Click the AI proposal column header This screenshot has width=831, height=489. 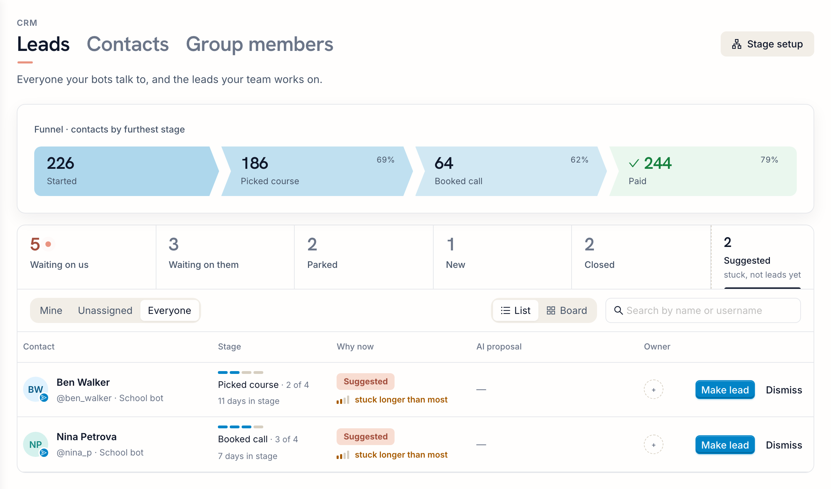499,347
